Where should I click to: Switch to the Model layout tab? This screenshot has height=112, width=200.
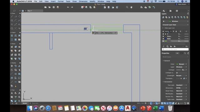(x=25, y=103)
